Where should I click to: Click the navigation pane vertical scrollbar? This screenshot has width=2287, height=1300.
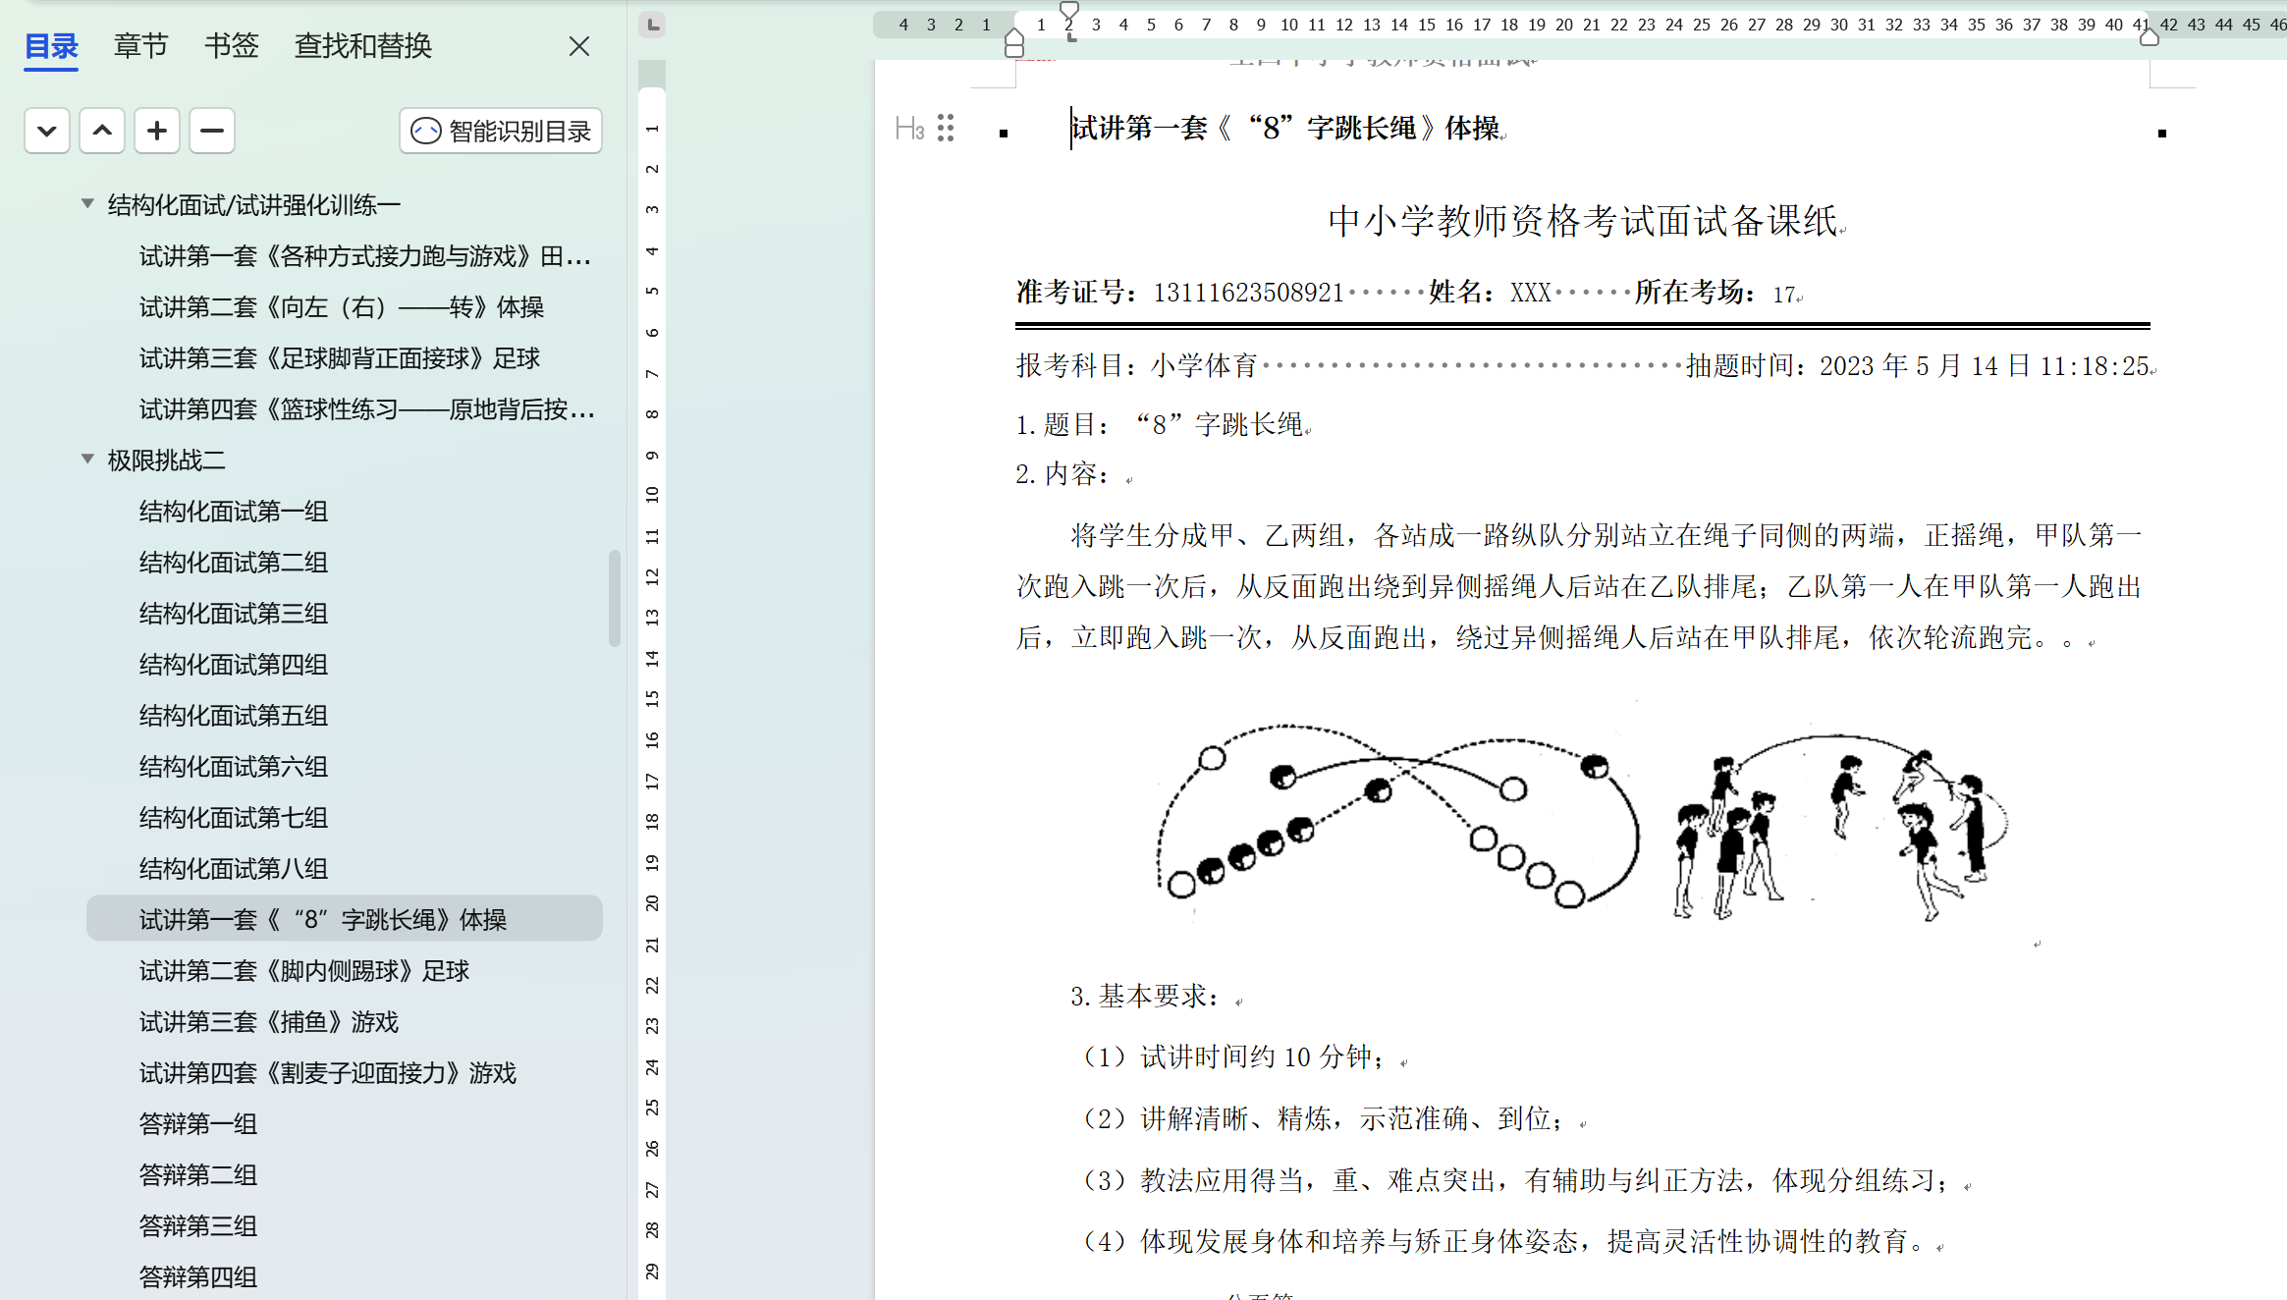[x=615, y=597]
